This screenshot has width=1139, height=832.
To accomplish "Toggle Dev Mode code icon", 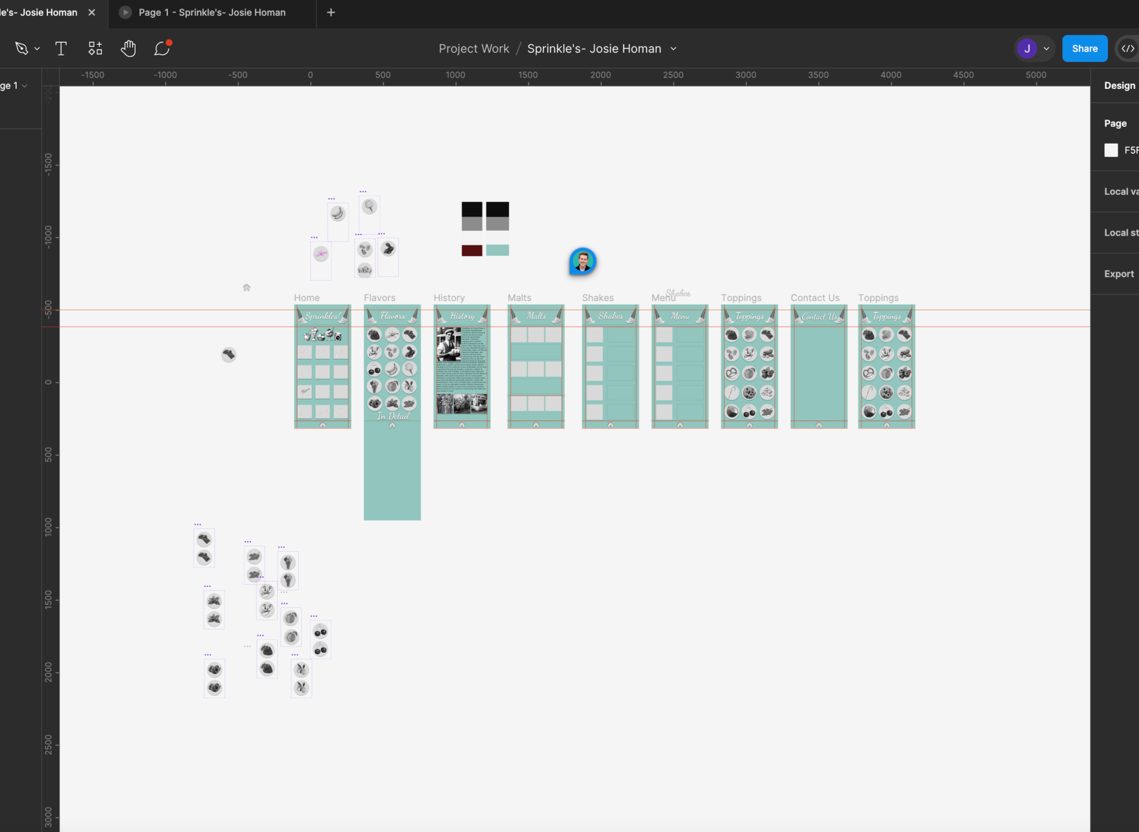I will tap(1127, 49).
